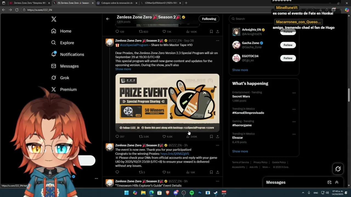
Task: Expand the Messages drawer
Action: pyautogui.click(x=337, y=182)
